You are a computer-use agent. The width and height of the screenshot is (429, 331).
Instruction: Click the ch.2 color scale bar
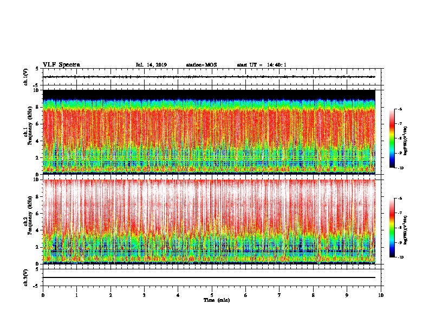pos(392,228)
